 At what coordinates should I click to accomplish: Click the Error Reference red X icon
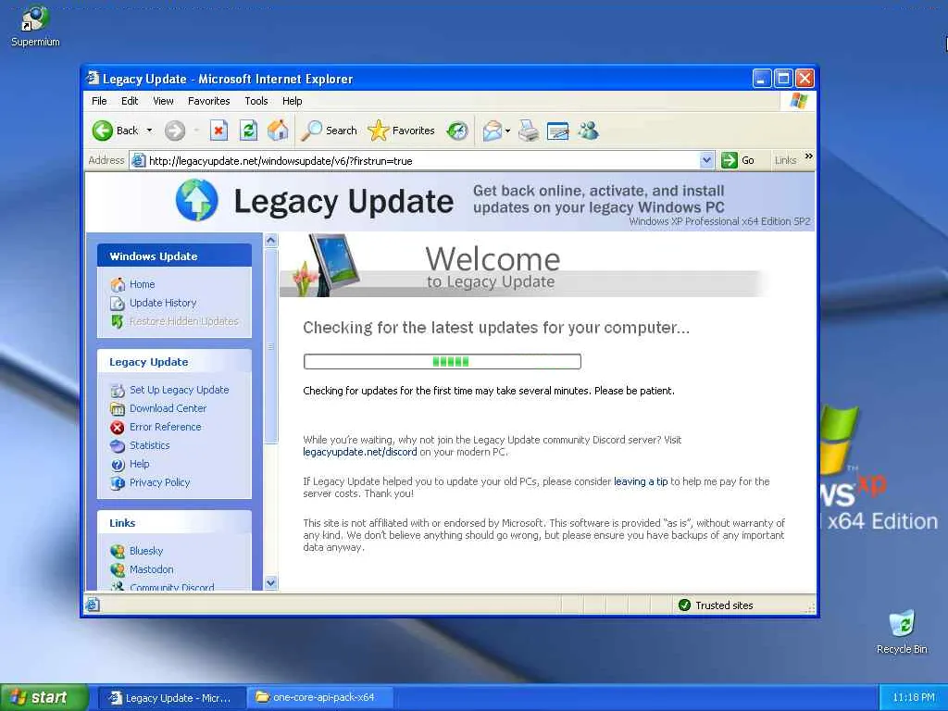point(118,428)
